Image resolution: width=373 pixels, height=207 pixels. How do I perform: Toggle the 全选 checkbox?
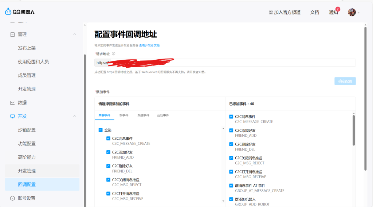coord(101,130)
